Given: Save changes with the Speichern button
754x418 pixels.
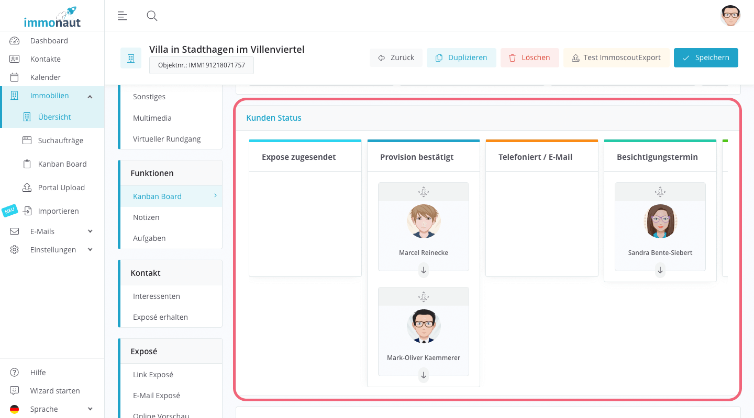Looking at the screenshot, I should pyautogui.click(x=706, y=57).
